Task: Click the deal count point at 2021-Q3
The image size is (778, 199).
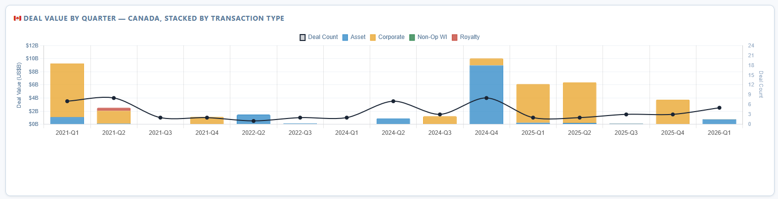Action: [160, 118]
